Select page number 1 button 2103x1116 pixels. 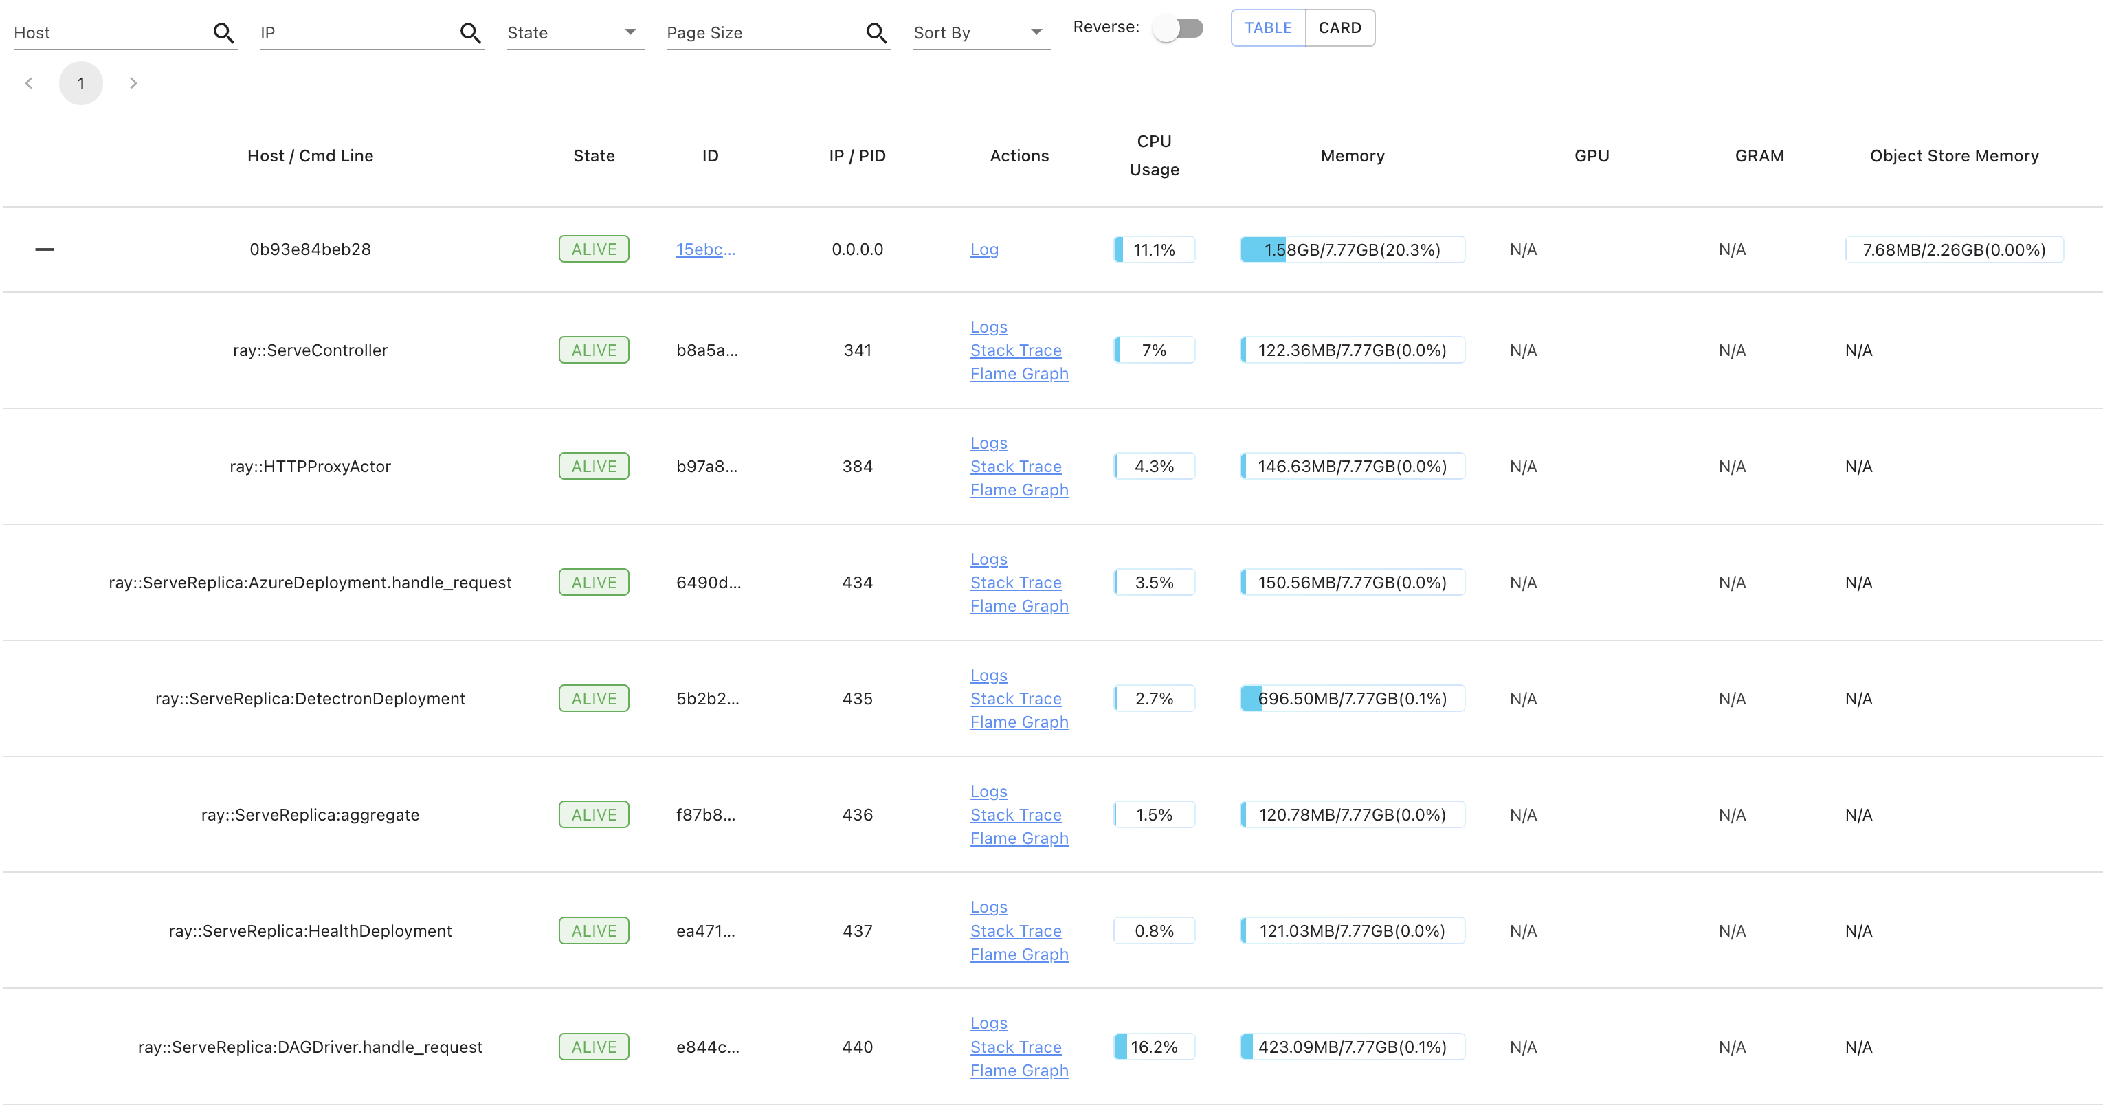pyautogui.click(x=81, y=83)
